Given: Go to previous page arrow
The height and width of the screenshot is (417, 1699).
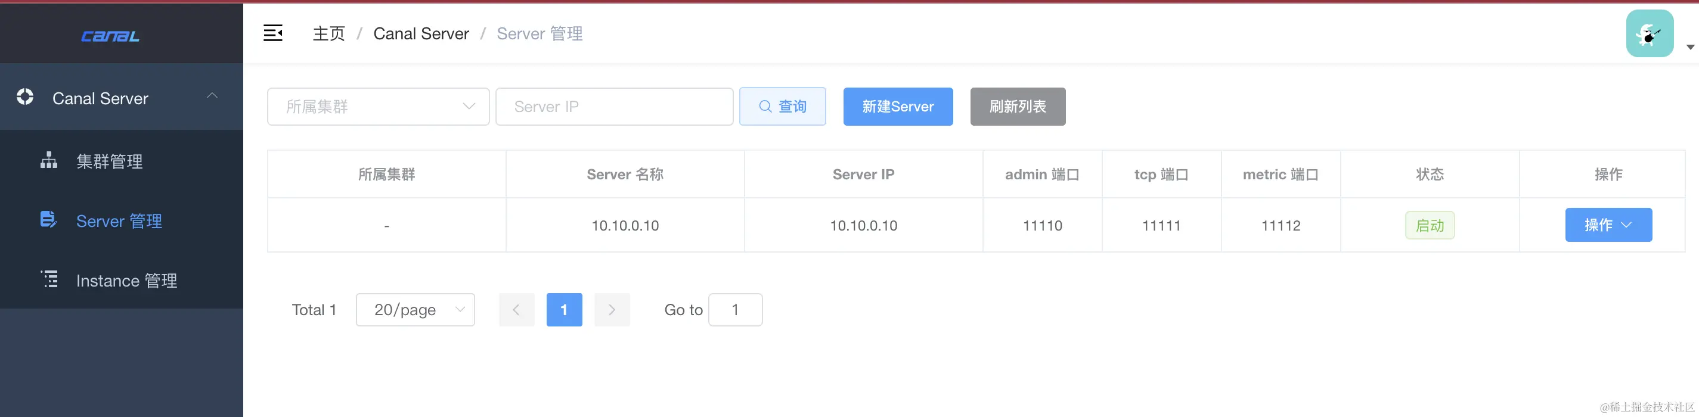Looking at the screenshot, I should click(516, 310).
